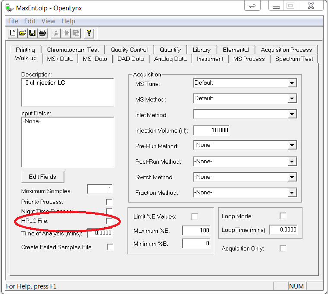Open the File menu
The height and width of the screenshot is (295, 328).
pos(13,21)
